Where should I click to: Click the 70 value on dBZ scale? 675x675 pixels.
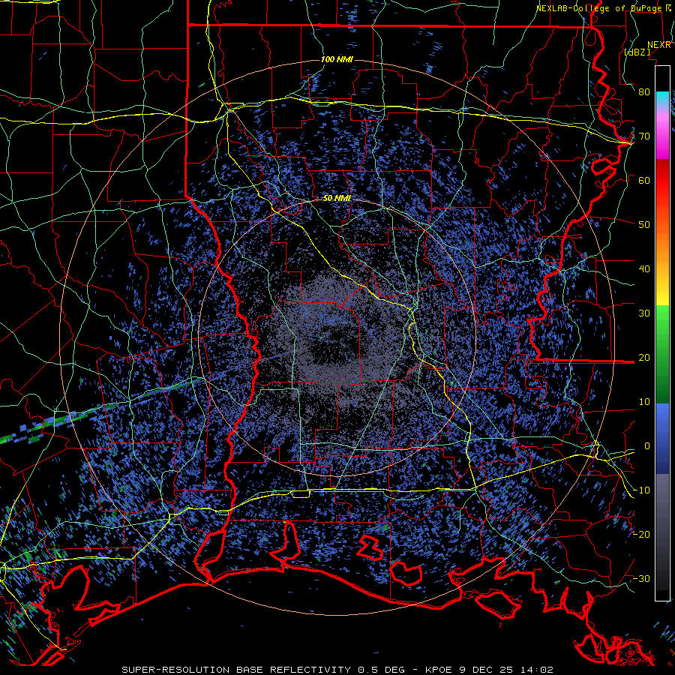click(x=644, y=136)
